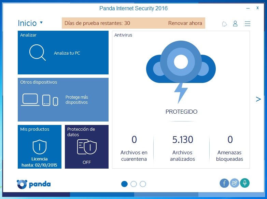Image resolution: width=267 pixels, height=199 pixels.
Task: Click the antivirus cloud lightning icon
Action: click(x=181, y=72)
